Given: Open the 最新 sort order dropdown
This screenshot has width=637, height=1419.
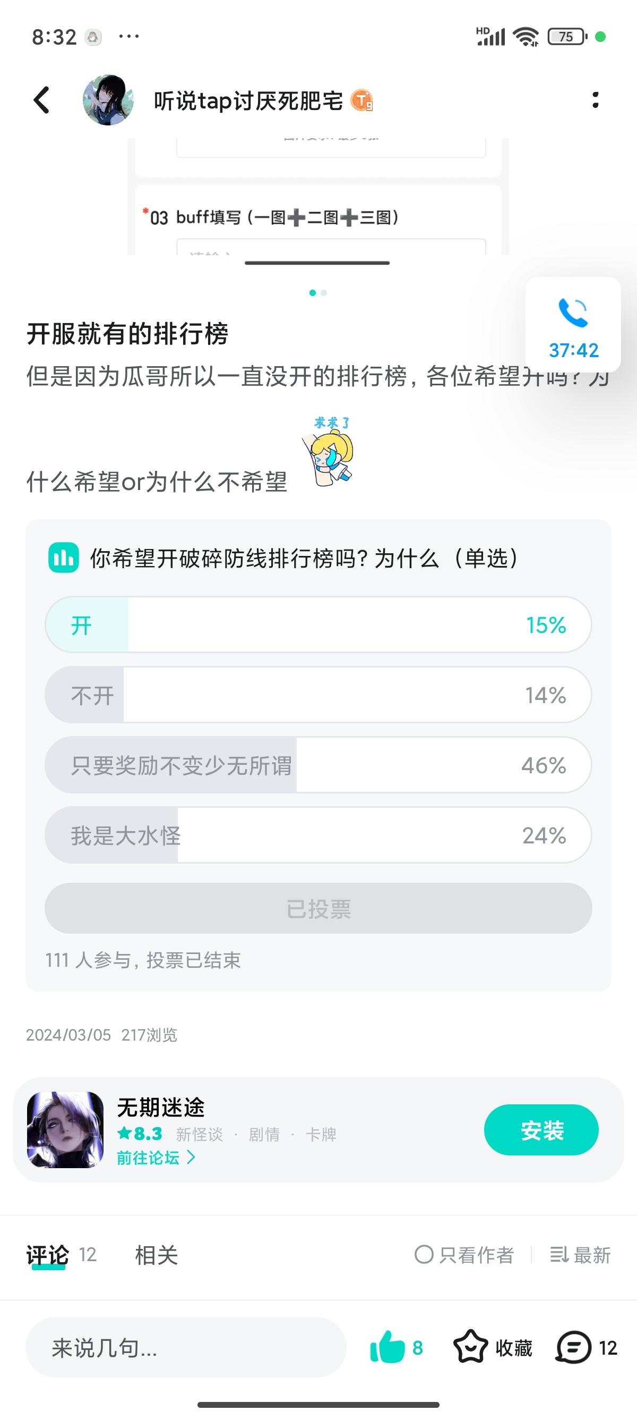Looking at the screenshot, I should [581, 1255].
